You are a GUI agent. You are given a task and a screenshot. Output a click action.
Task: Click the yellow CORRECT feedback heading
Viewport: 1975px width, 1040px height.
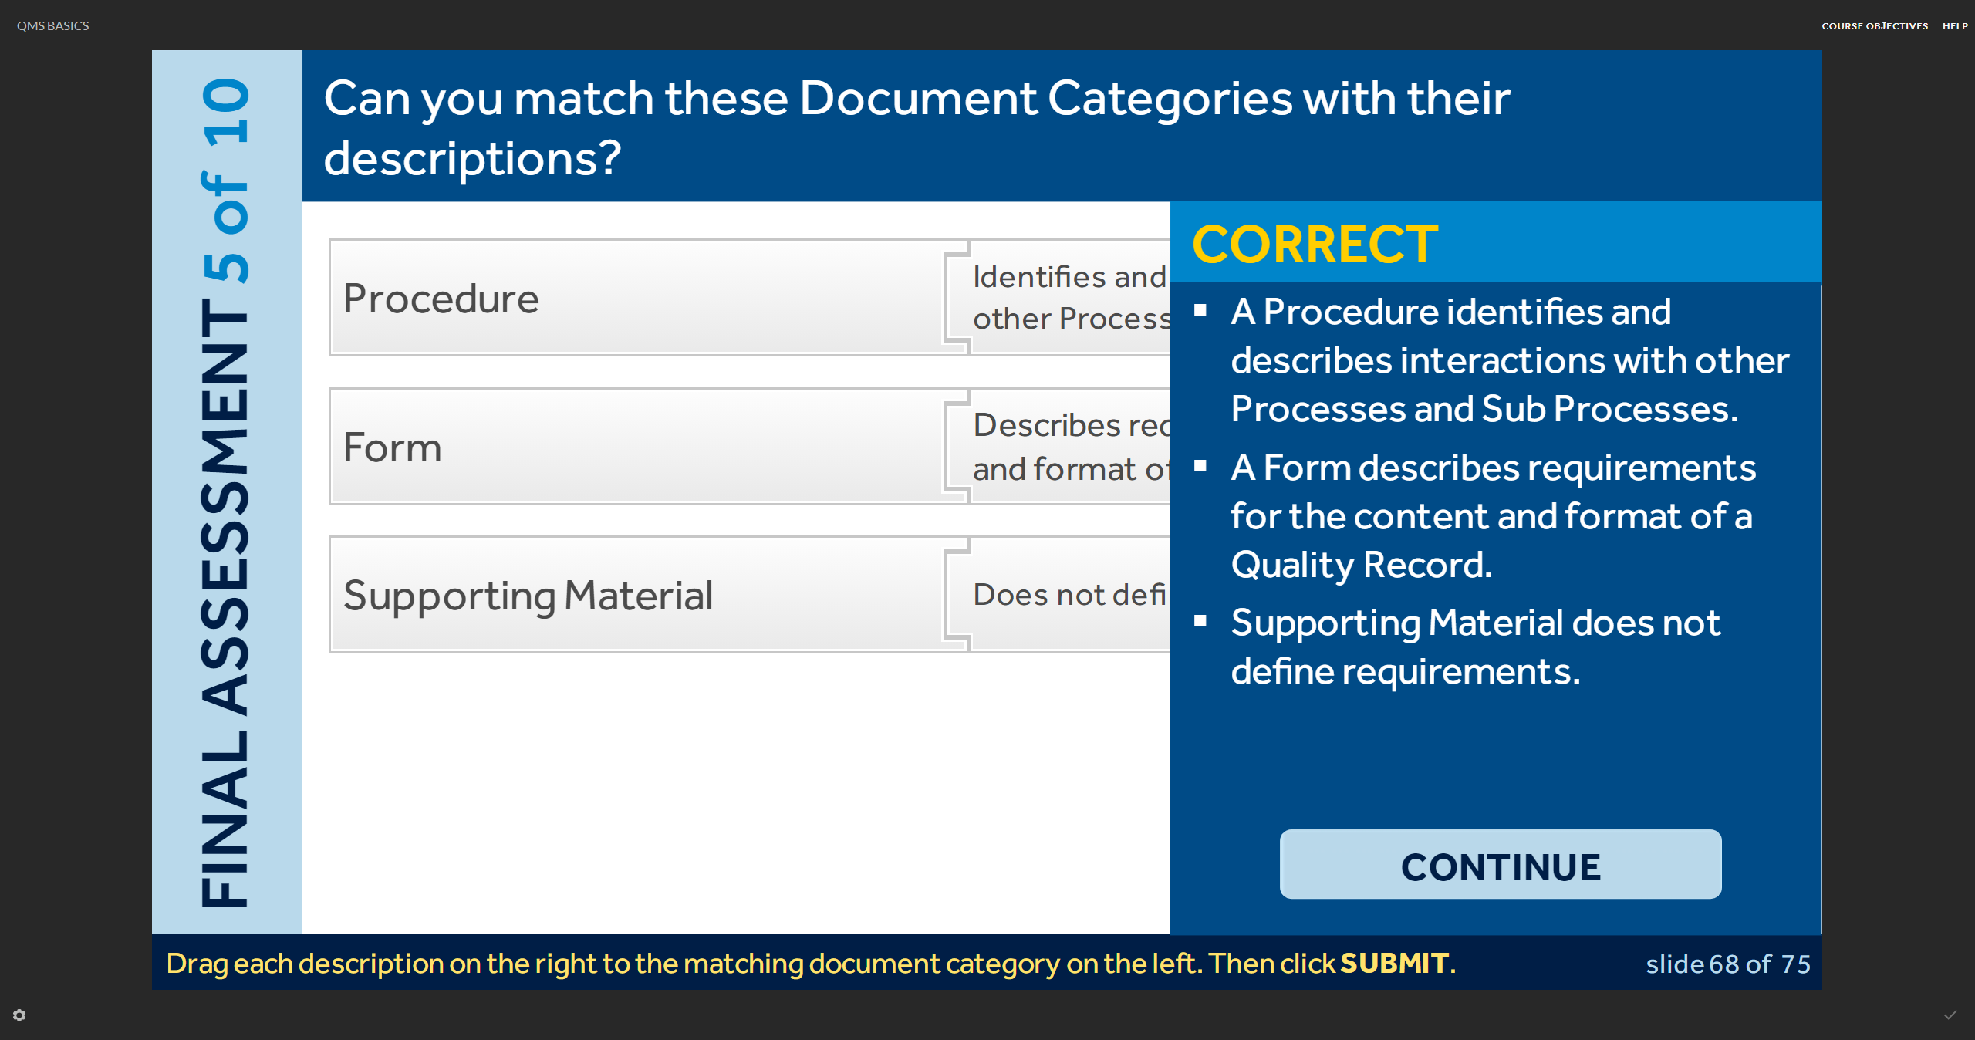click(x=1315, y=245)
